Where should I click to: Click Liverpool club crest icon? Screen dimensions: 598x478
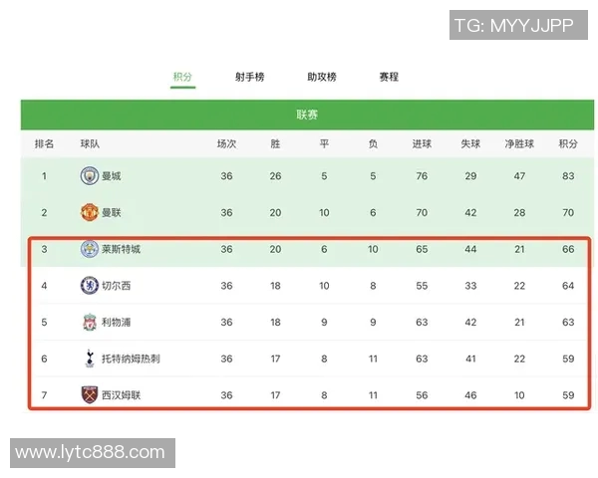[x=89, y=322]
